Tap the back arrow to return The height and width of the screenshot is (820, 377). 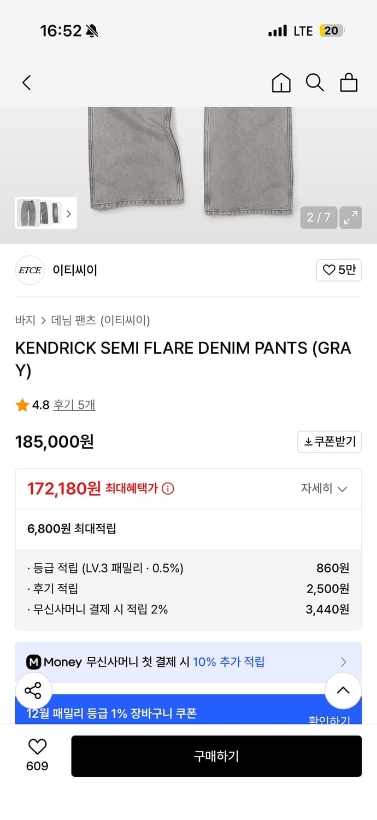[26, 83]
